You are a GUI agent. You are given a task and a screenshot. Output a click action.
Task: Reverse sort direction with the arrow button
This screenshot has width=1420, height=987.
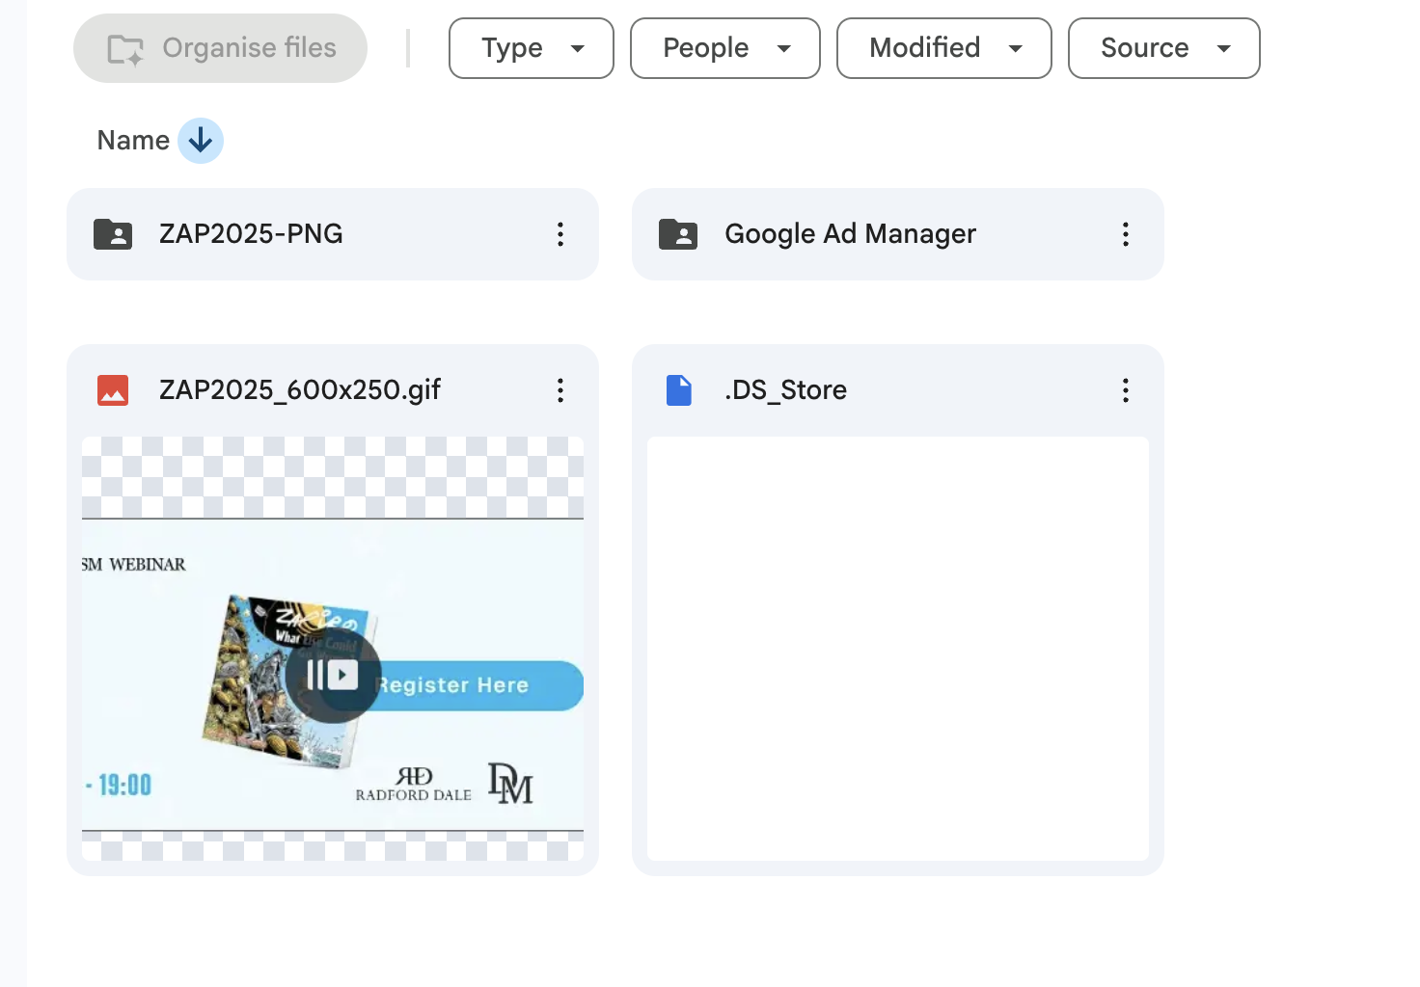pos(201,141)
